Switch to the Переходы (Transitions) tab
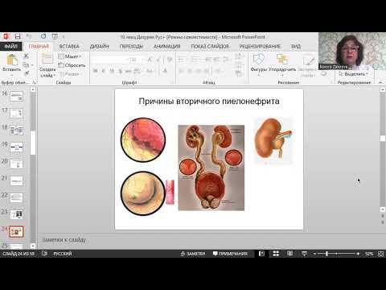 (x=131, y=46)
